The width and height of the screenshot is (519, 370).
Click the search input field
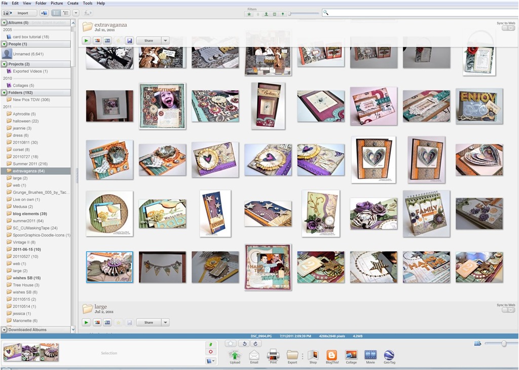coord(420,13)
